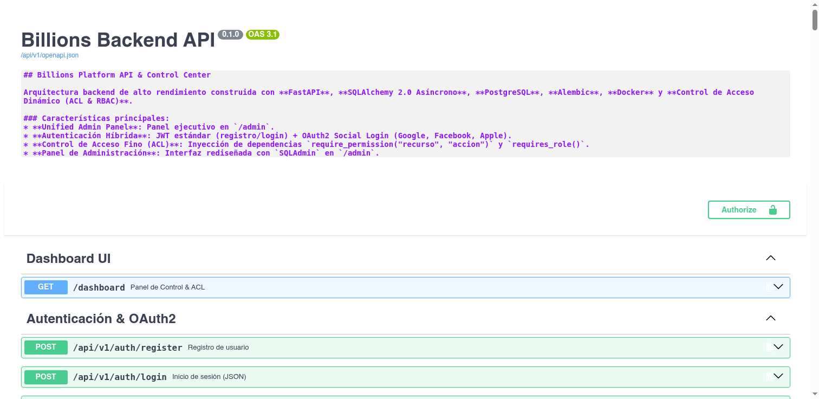Click the OAS 3.1 badge
Viewport: 819px width, 399px height.
pos(263,35)
